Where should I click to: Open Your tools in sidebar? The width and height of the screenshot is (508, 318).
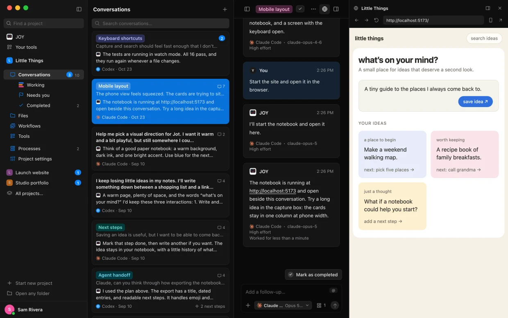(44, 47)
